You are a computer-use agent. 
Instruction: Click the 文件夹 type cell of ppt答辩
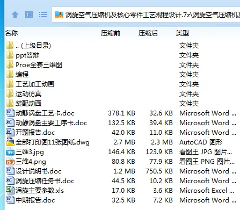click(189, 55)
